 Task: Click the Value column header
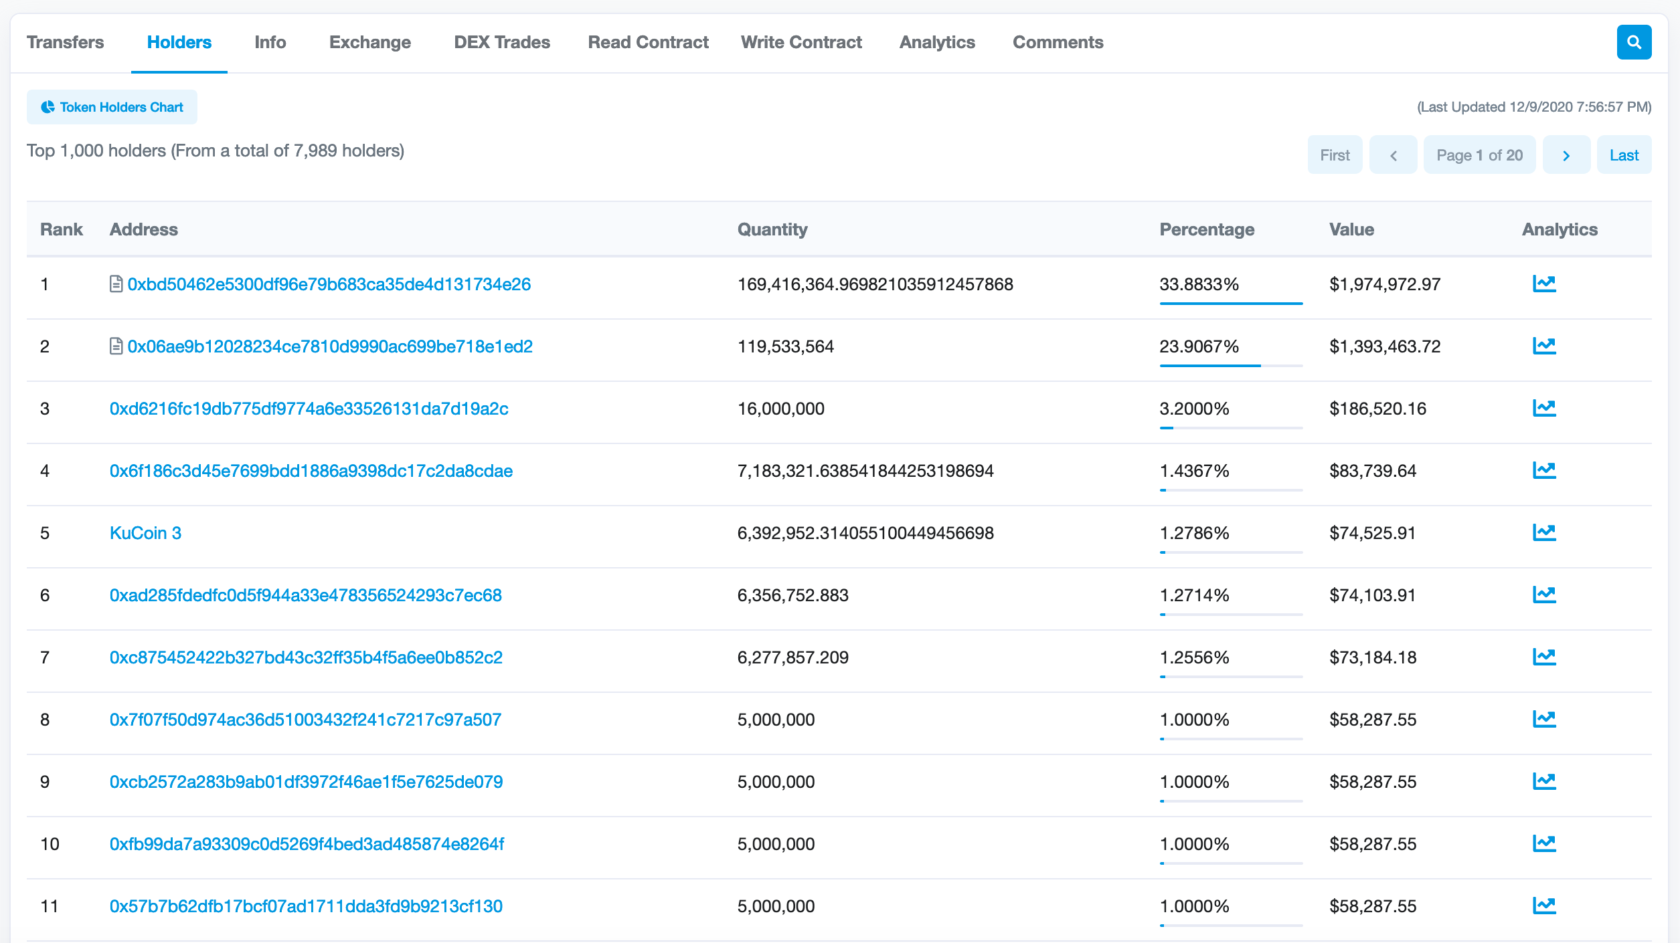(x=1351, y=229)
